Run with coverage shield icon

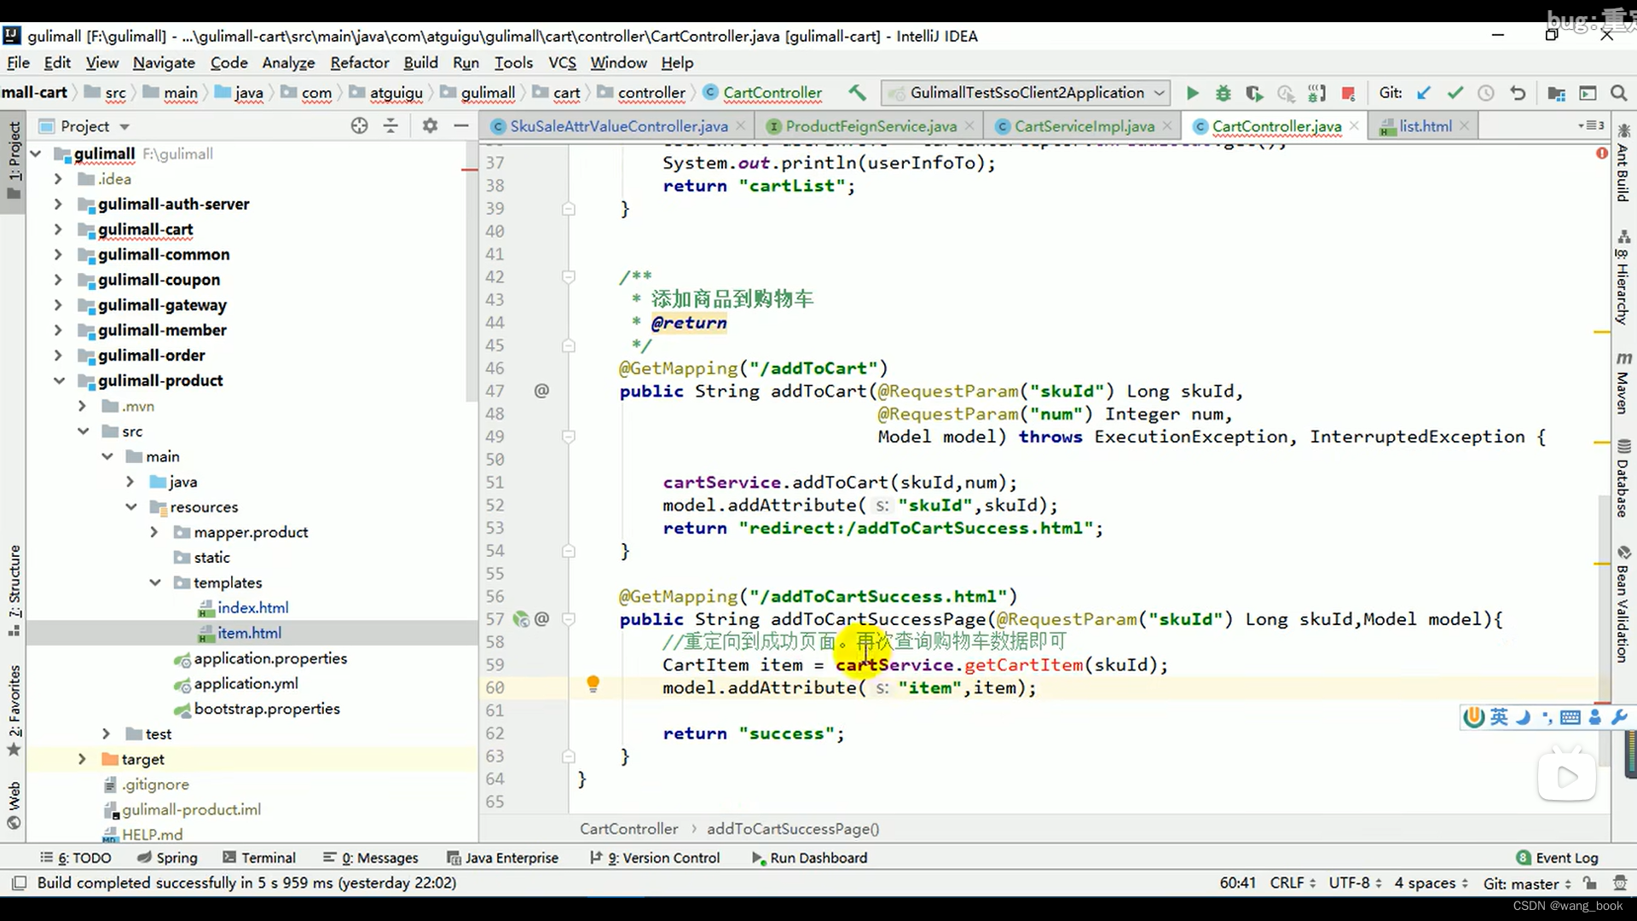pos(1254,93)
